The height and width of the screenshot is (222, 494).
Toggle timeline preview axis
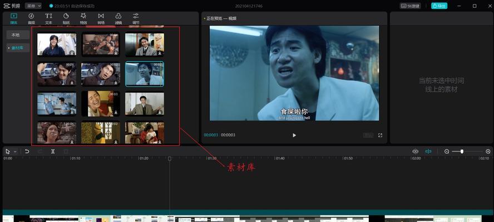pos(428,152)
